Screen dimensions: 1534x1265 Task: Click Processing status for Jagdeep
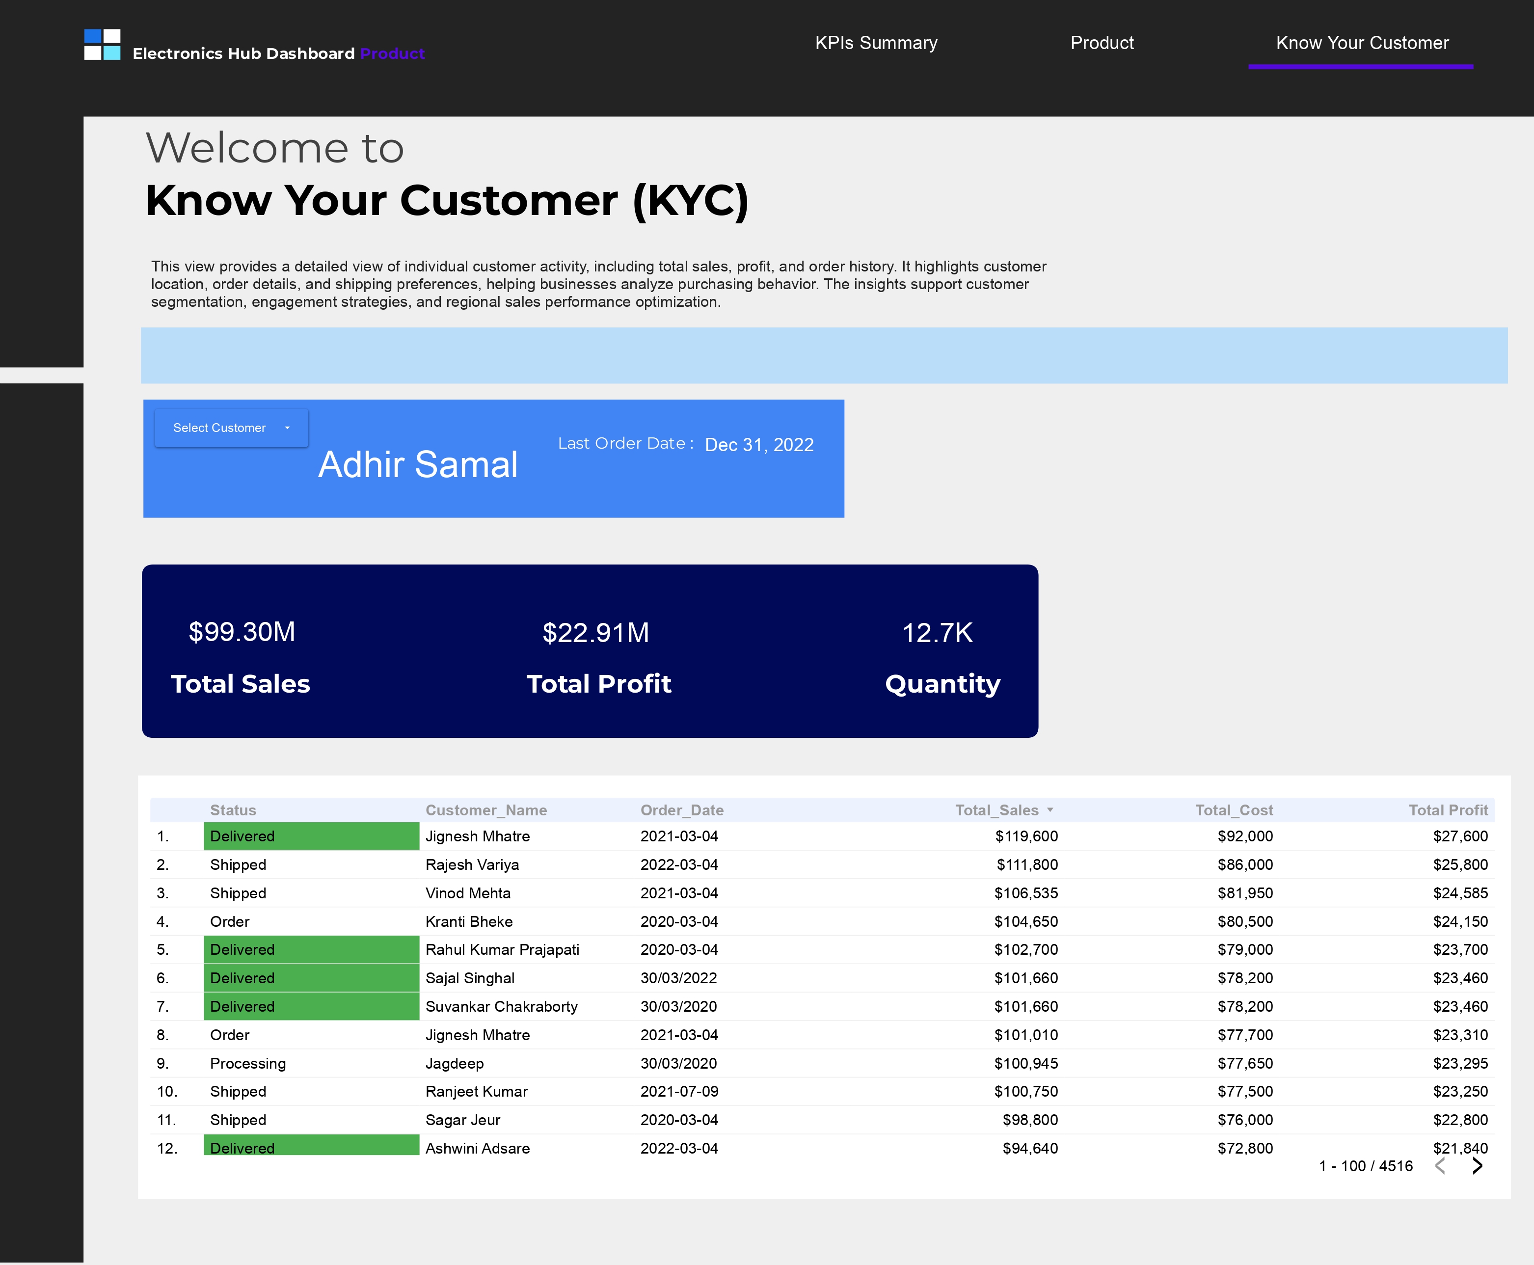pyautogui.click(x=248, y=1064)
